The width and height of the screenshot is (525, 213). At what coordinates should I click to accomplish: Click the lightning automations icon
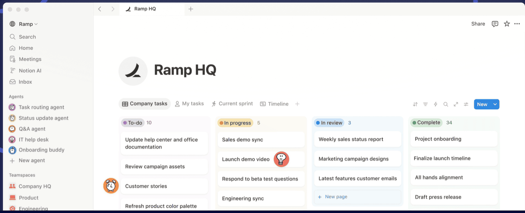(x=436, y=104)
